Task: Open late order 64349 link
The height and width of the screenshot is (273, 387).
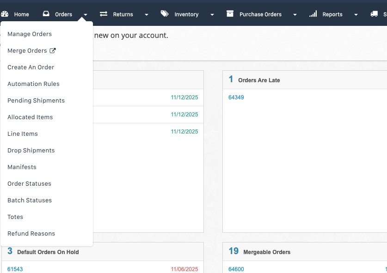Action: click(x=236, y=97)
